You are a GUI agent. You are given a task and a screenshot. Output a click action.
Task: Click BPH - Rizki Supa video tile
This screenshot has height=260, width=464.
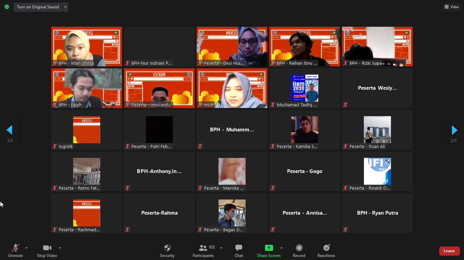click(377, 46)
